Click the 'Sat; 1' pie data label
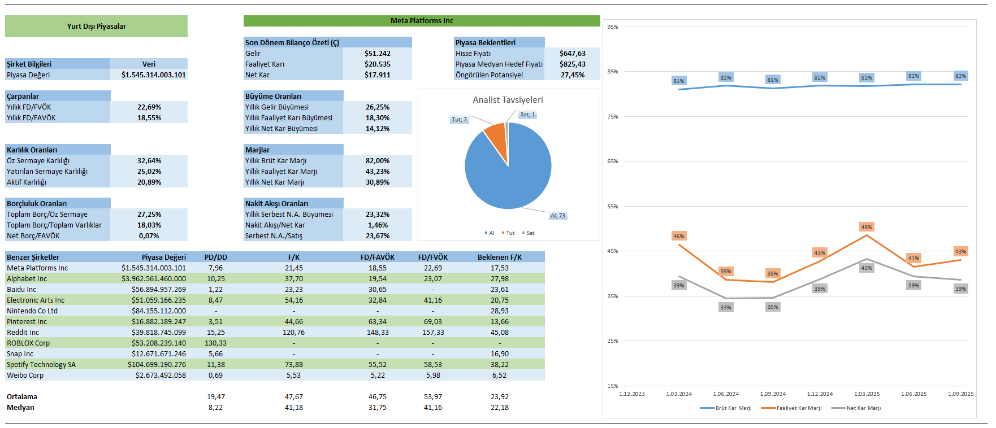996x428 pixels. 527,115
